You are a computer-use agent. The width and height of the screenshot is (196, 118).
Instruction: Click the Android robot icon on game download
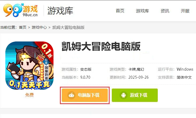(124, 95)
